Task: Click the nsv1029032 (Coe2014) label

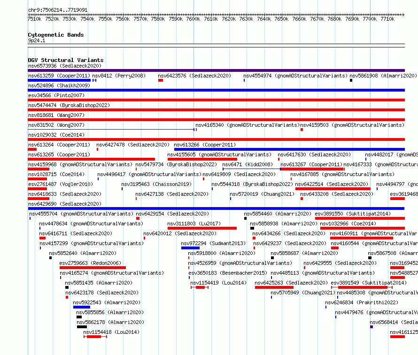Action: point(56,135)
